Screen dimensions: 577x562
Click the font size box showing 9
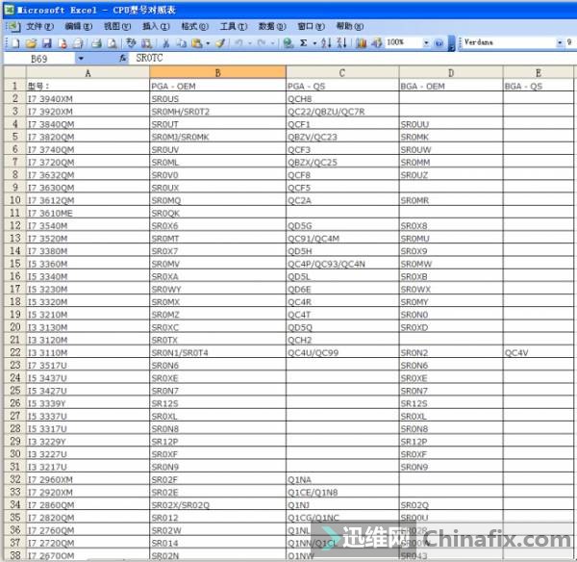570,42
